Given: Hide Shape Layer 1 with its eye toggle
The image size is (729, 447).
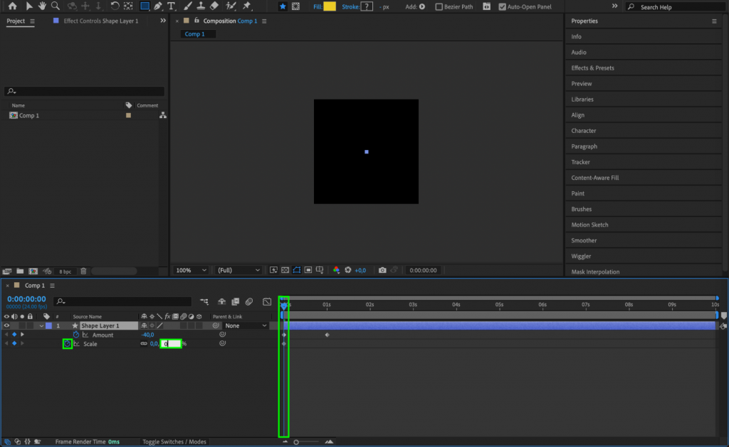Looking at the screenshot, I should 6,325.
